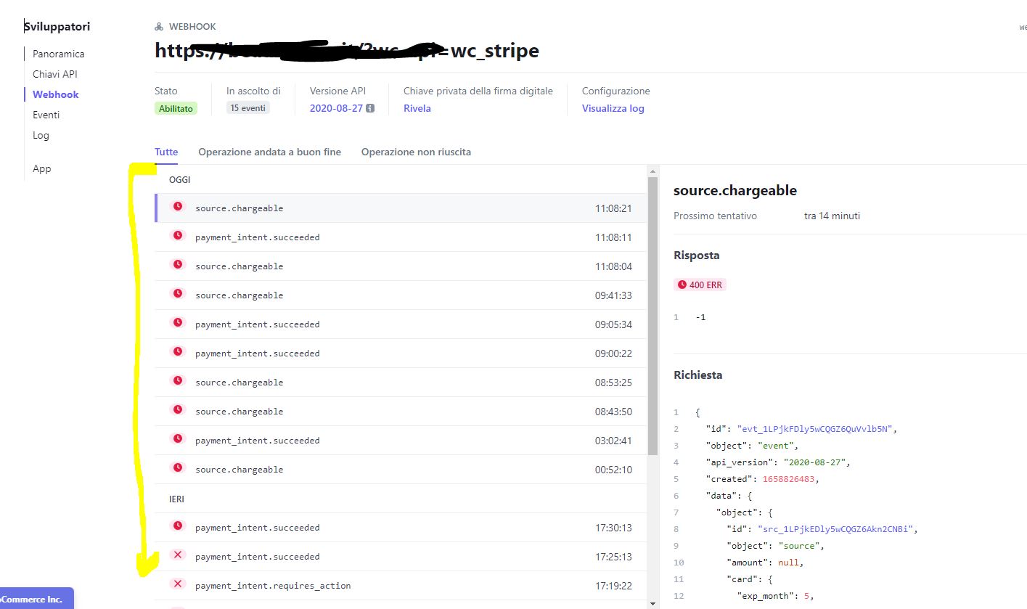Select the payment_intent.succeeded event at 09:00:22
Image resolution: width=1027 pixels, height=609 pixels.
(x=401, y=353)
